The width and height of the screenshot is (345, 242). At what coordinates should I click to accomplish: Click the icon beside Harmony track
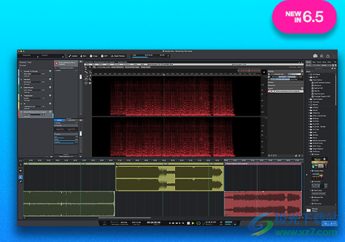click(x=50, y=79)
